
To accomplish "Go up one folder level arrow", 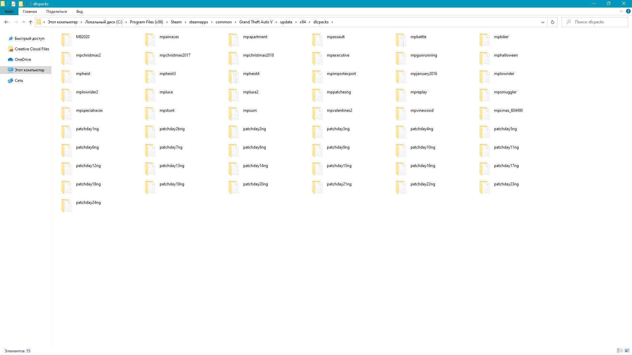I will tap(31, 22).
